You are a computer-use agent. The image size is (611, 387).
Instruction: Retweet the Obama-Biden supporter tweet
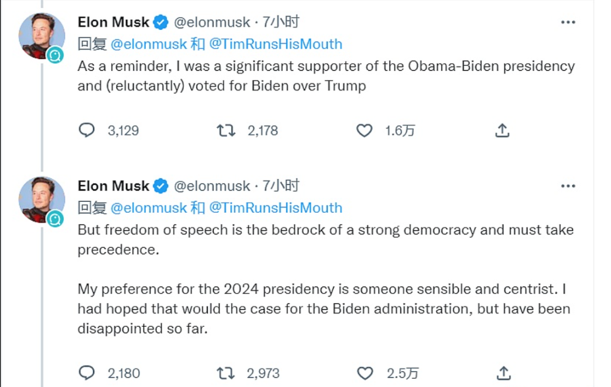[x=226, y=130]
